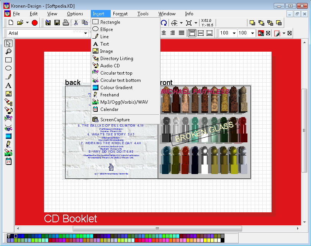The height and width of the screenshot is (246, 311).
Task: Toggle the no-line crossed box after pen icon
Action: click(290, 33)
